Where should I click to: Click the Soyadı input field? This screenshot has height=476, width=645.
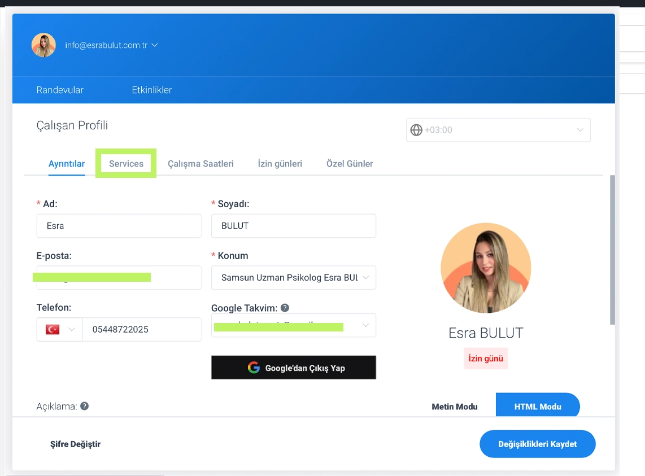[293, 226]
